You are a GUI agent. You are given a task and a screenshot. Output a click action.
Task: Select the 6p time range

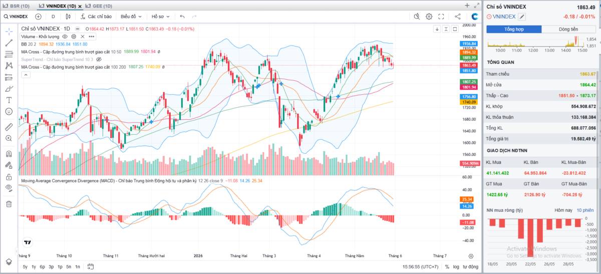pyautogui.click(x=42, y=266)
